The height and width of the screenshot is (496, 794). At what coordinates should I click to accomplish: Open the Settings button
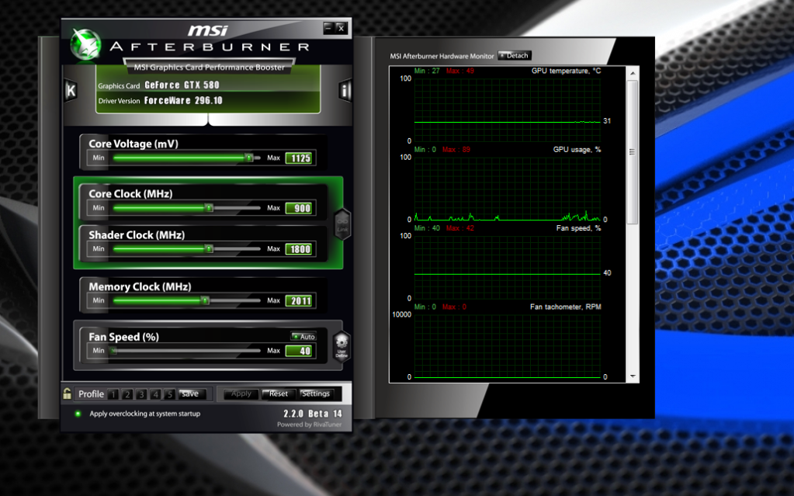[x=315, y=394]
